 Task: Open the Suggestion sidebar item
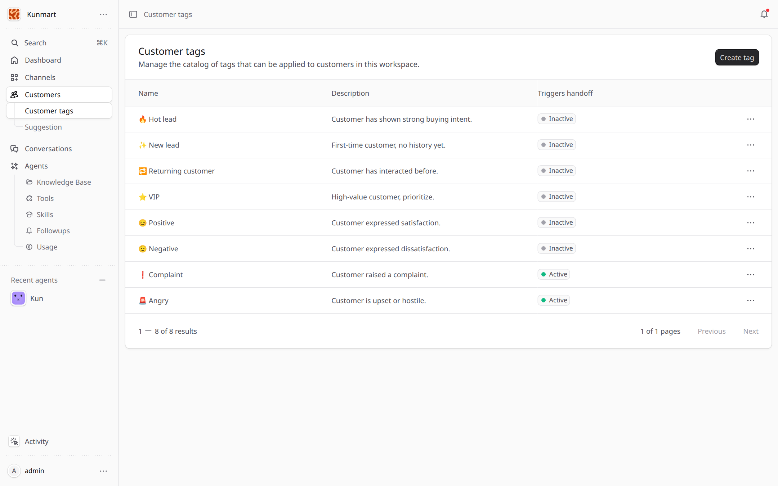43,127
